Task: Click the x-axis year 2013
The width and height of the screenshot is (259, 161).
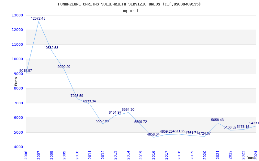Action: point(115,155)
